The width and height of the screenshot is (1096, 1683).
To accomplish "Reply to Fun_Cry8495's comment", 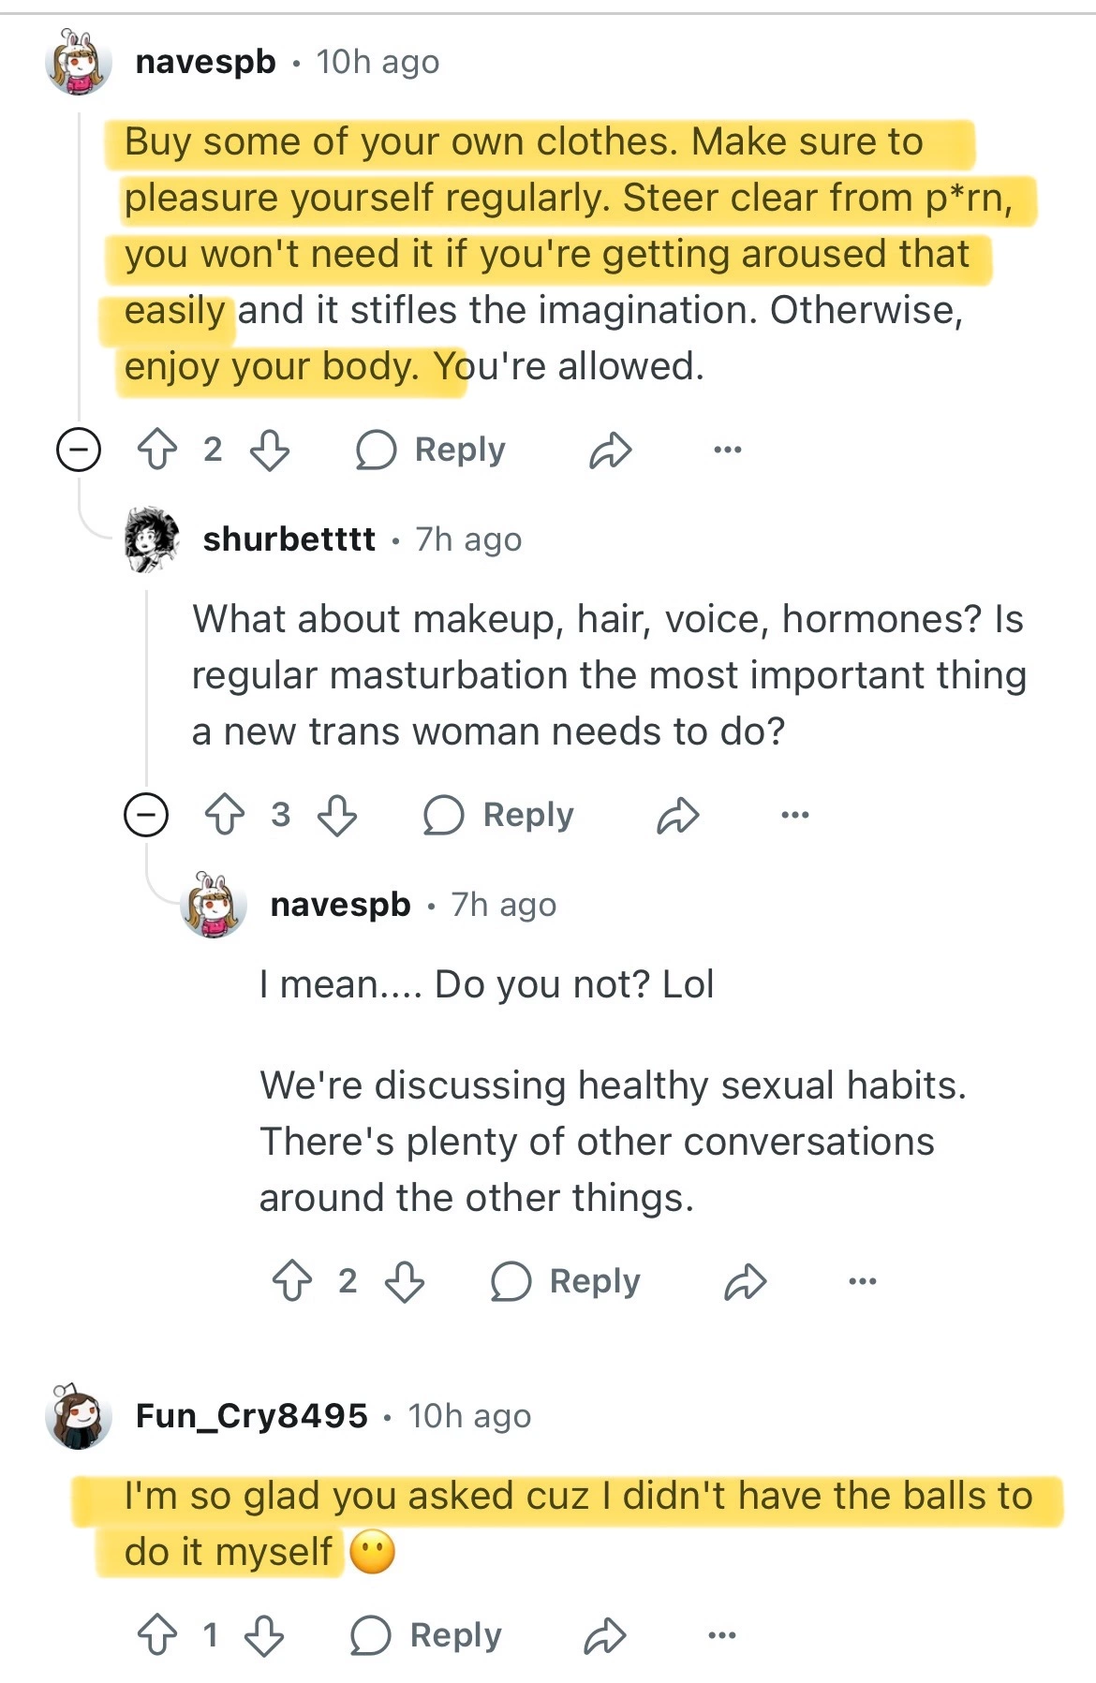I will (x=426, y=1635).
